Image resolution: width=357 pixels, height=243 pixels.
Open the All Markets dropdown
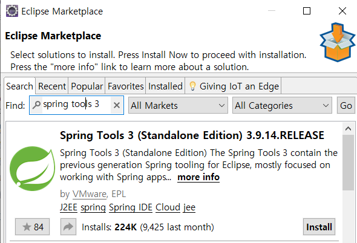178,105
